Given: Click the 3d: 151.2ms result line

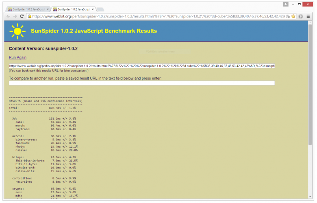Looking at the screenshot, I should coord(44,119).
